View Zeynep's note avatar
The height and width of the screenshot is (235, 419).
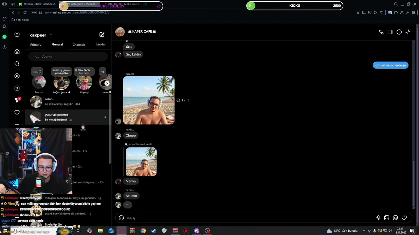pos(84,83)
